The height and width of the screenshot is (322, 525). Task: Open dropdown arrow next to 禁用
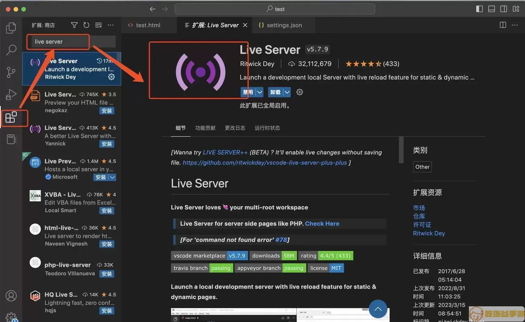(259, 92)
